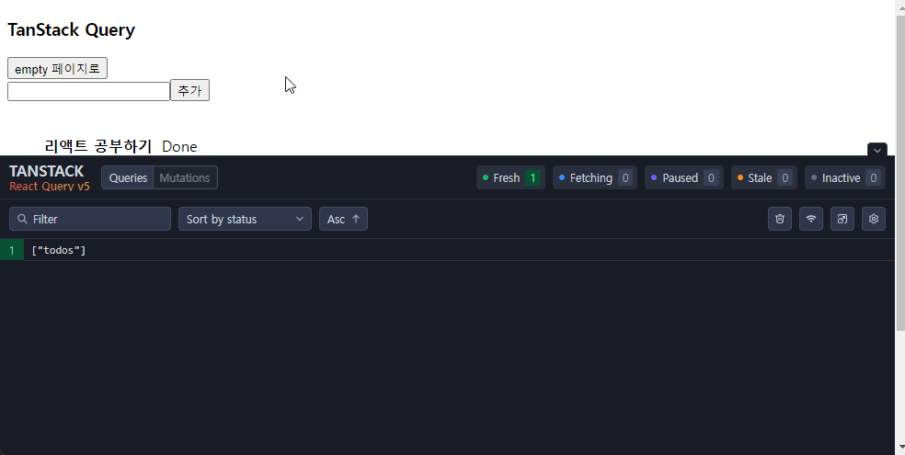Click the Done status text

179,146
